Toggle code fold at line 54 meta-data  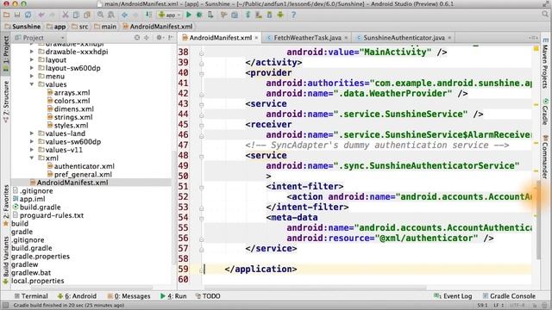pyautogui.click(x=201, y=218)
